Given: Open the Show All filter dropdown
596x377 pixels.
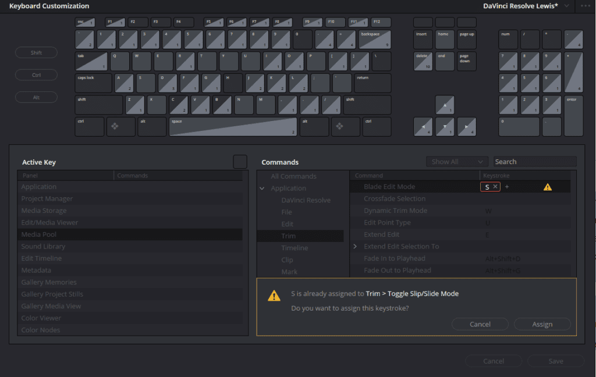Looking at the screenshot, I should click(x=457, y=162).
